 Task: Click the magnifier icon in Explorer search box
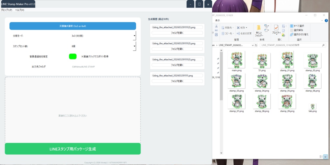(323, 45)
